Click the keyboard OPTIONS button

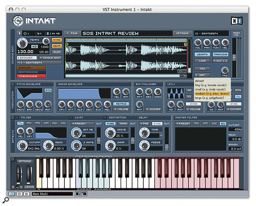(25, 161)
